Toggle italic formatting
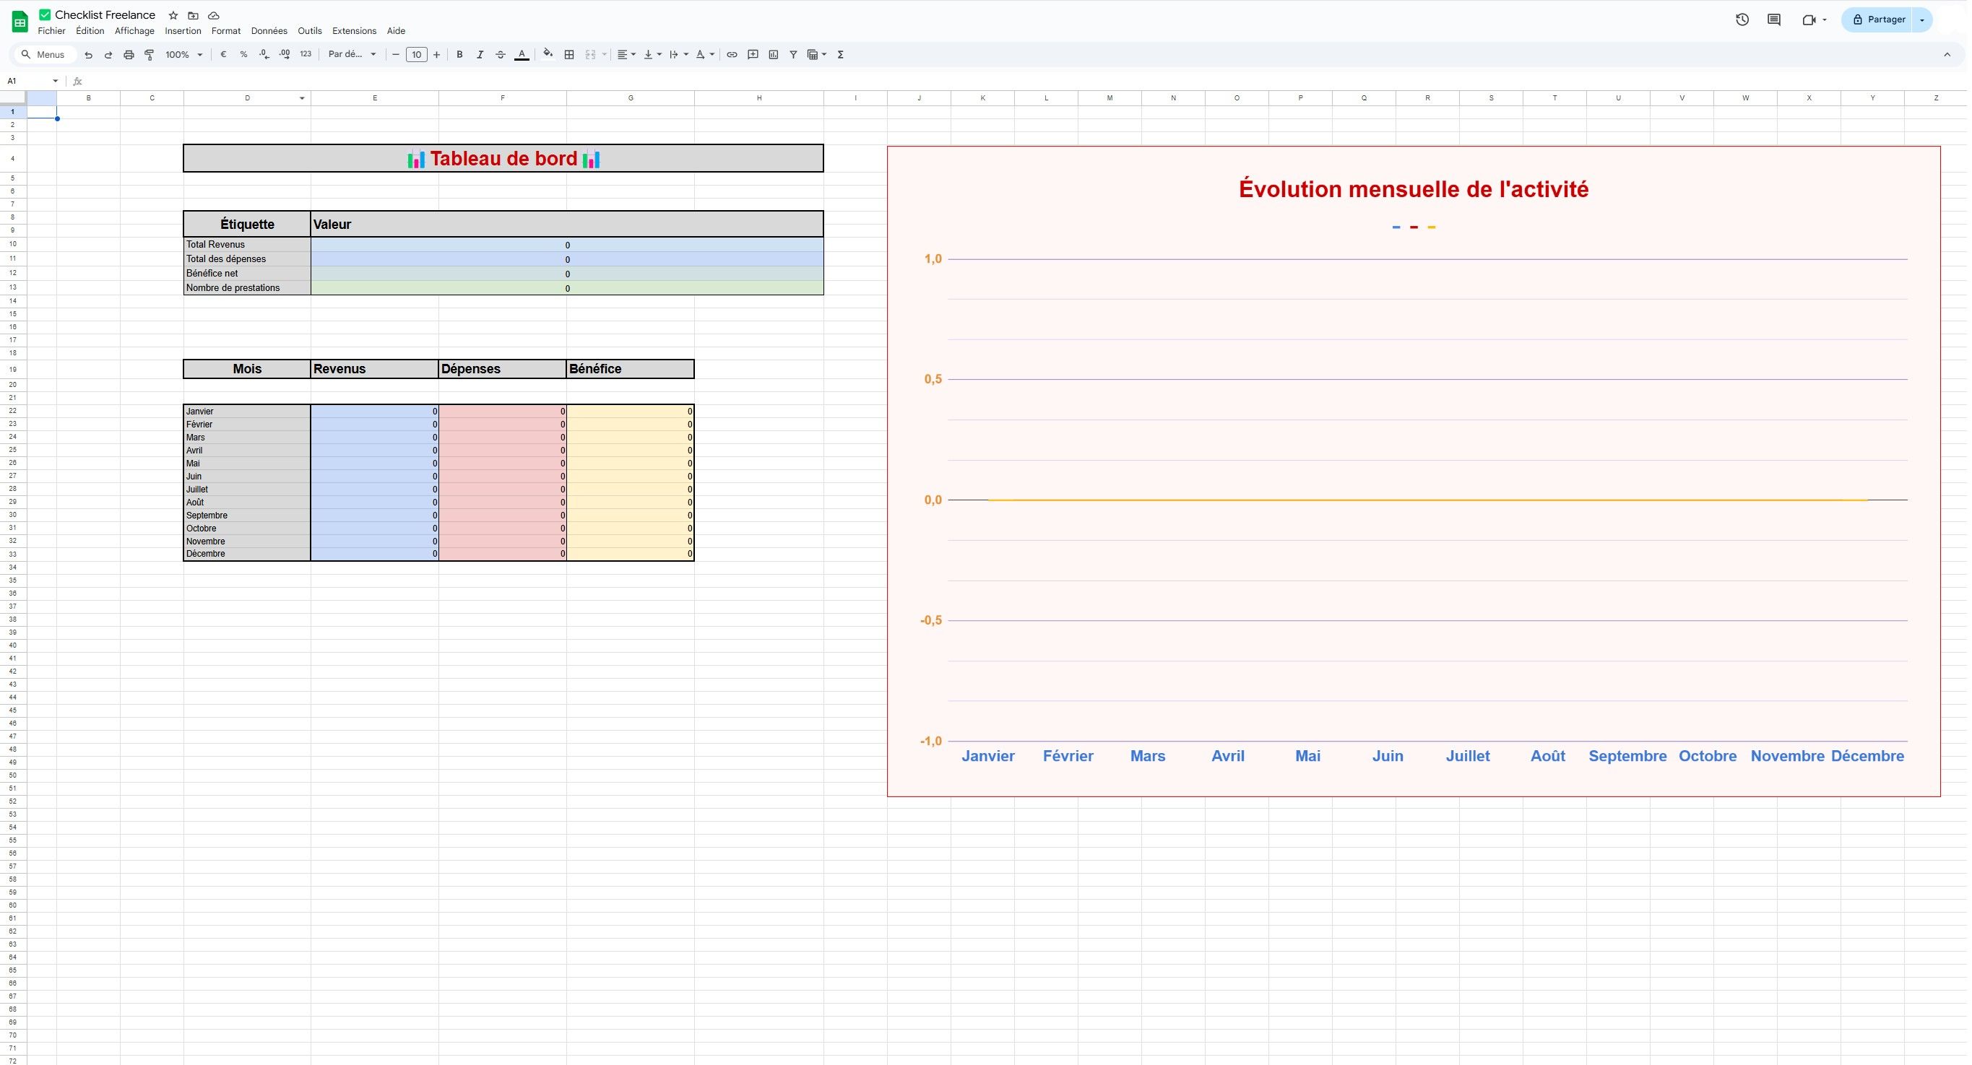Screen dimensions: 1972x1065 tap(480, 54)
